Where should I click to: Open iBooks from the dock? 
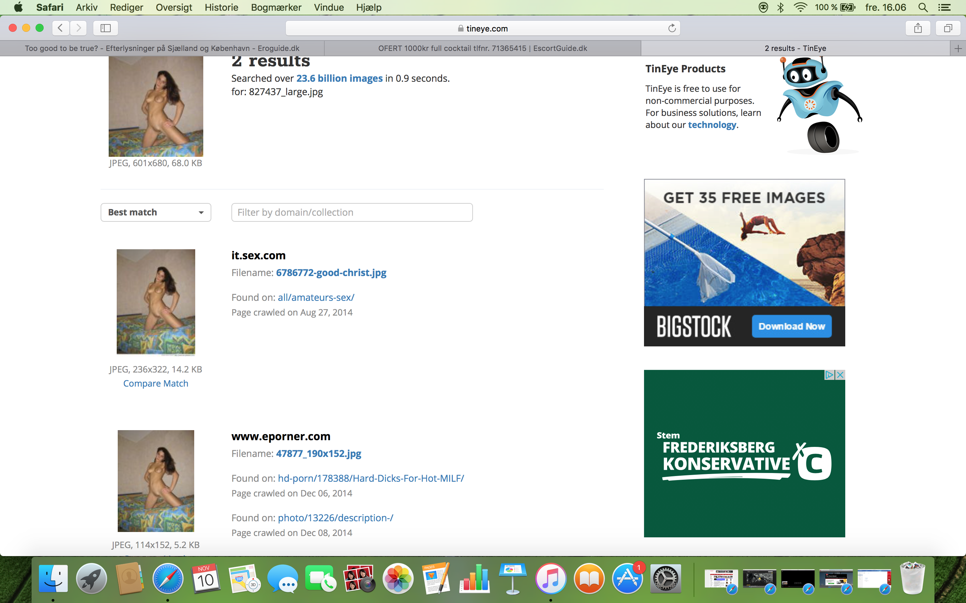(589, 578)
